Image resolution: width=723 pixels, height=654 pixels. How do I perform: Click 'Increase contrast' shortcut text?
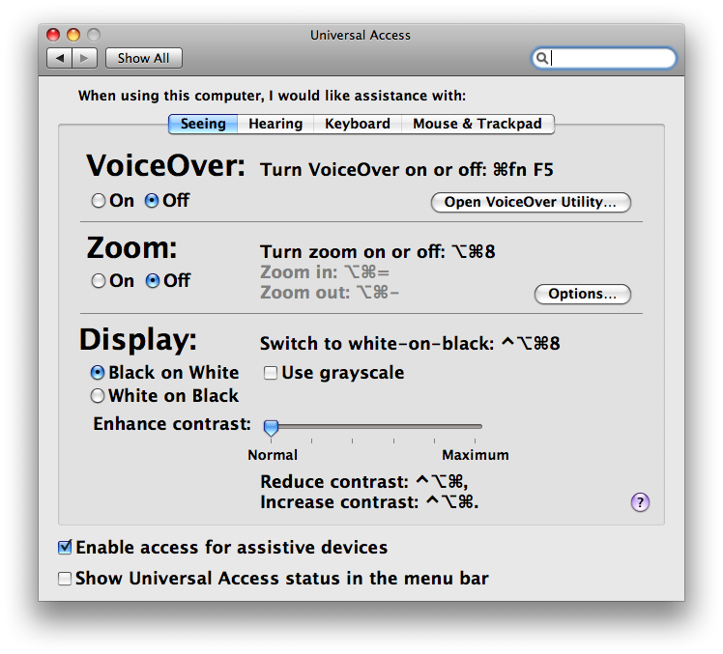point(369,502)
